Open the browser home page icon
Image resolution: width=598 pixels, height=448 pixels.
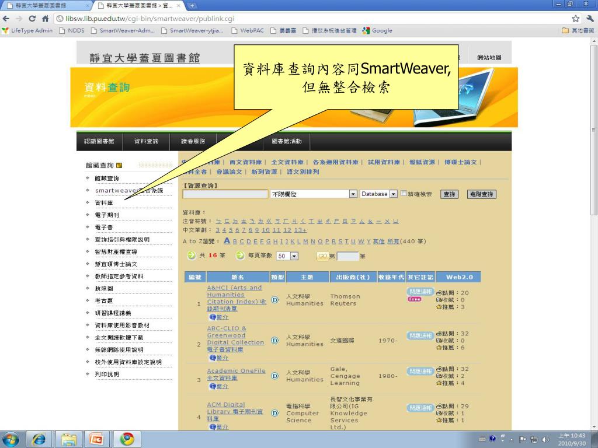click(46, 19)
